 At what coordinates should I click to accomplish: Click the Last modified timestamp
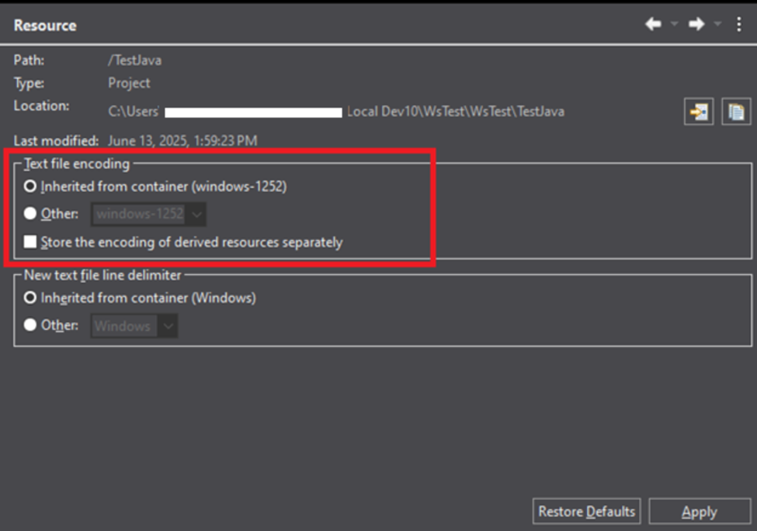click(x=182, y=141)
